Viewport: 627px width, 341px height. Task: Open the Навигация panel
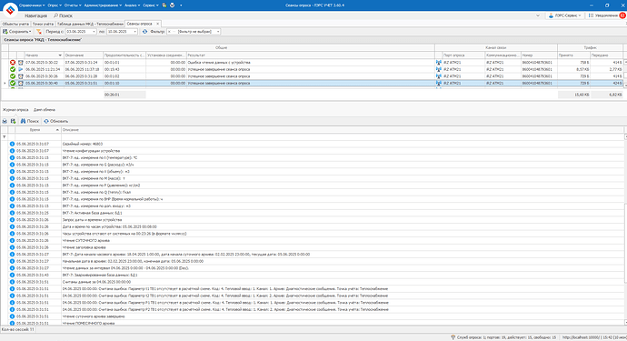coord(35,15)
